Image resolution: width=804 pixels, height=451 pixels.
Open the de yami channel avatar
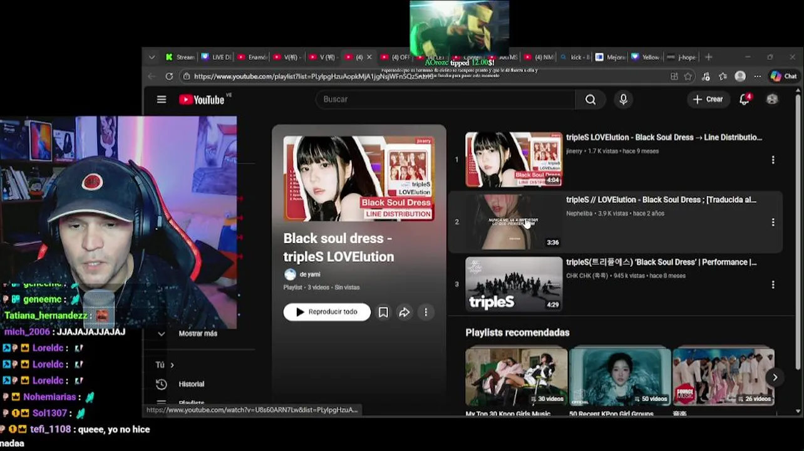tap(290, 274)
